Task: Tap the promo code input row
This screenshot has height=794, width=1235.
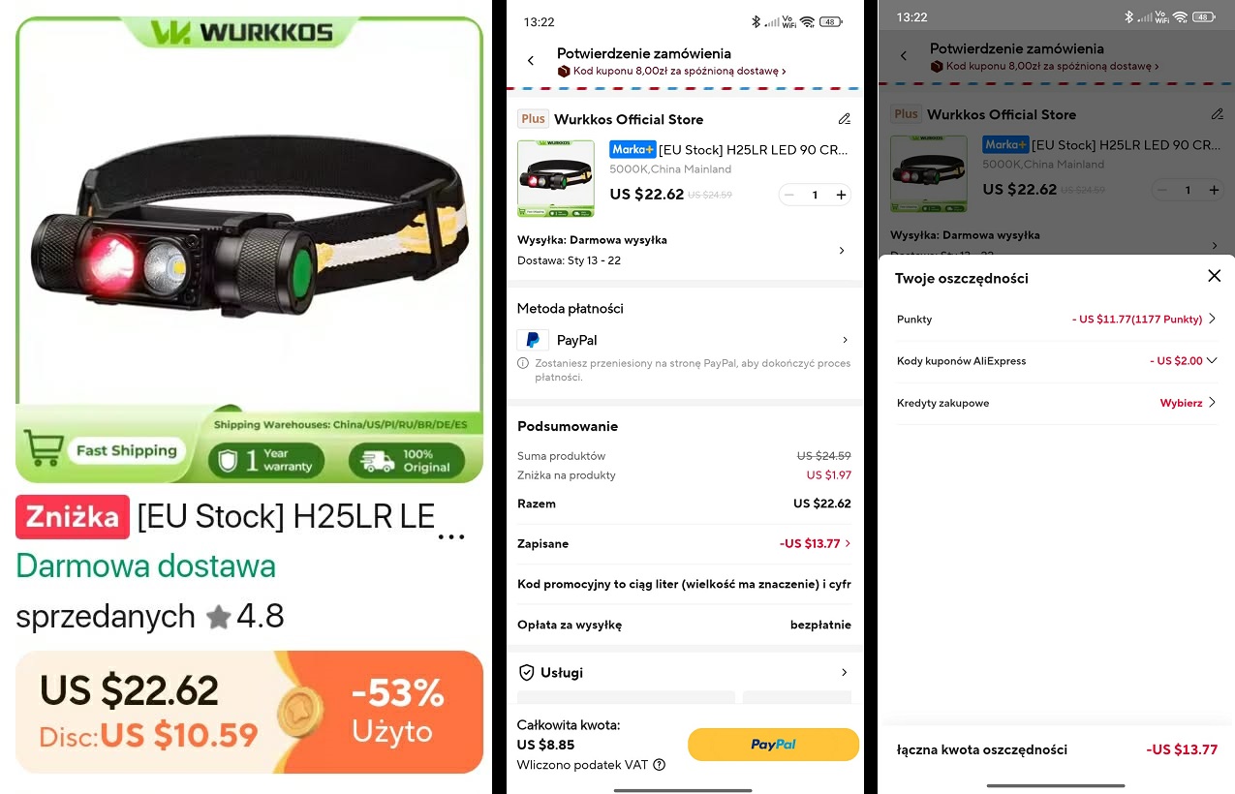Action: (x=684, y=584)
